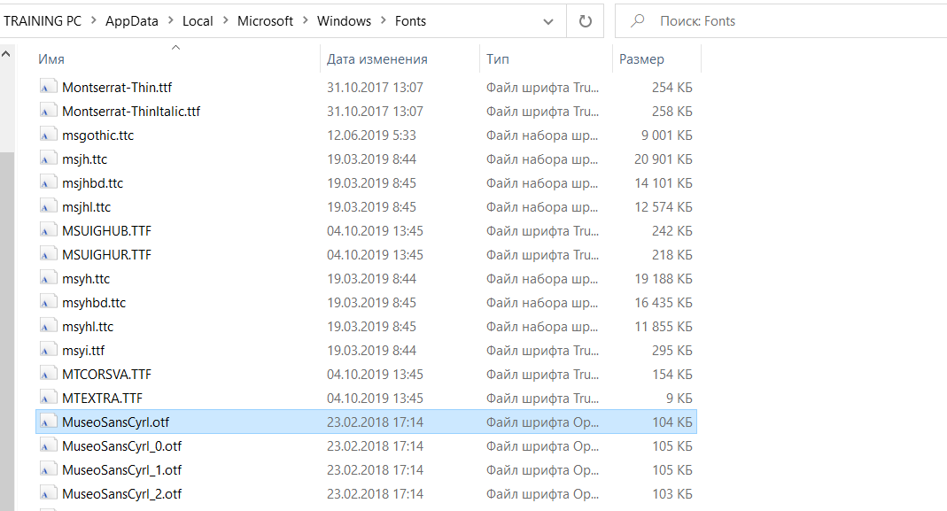Click the MTEXTRA.TTF file icon
The width and height of the screenshot is (947, 511).
tap(49, 398)
